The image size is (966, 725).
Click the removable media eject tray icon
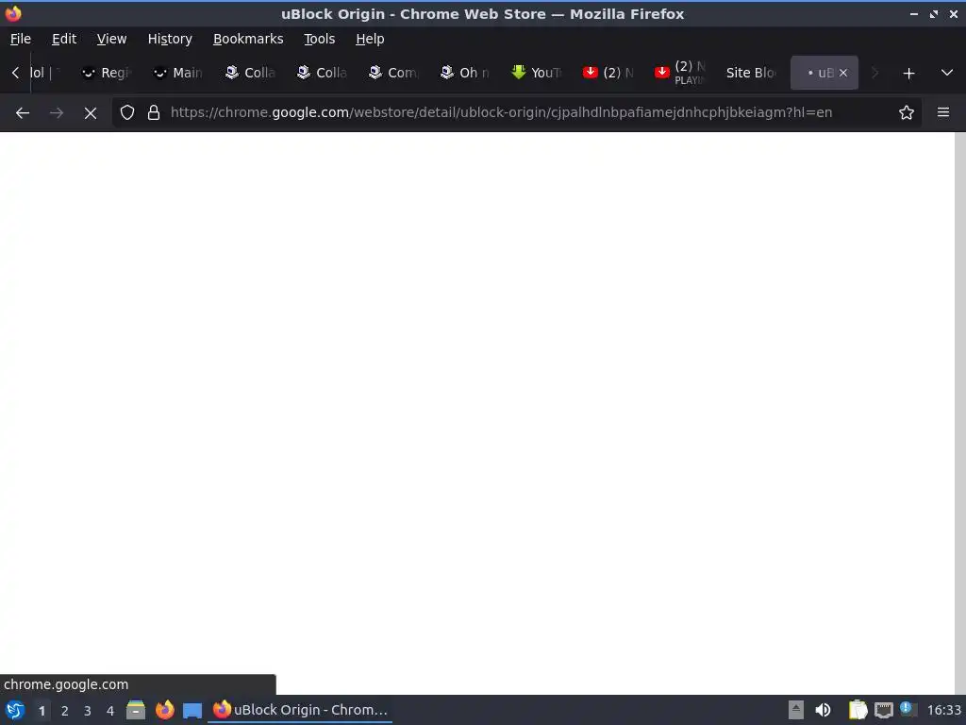pos(796,710)
